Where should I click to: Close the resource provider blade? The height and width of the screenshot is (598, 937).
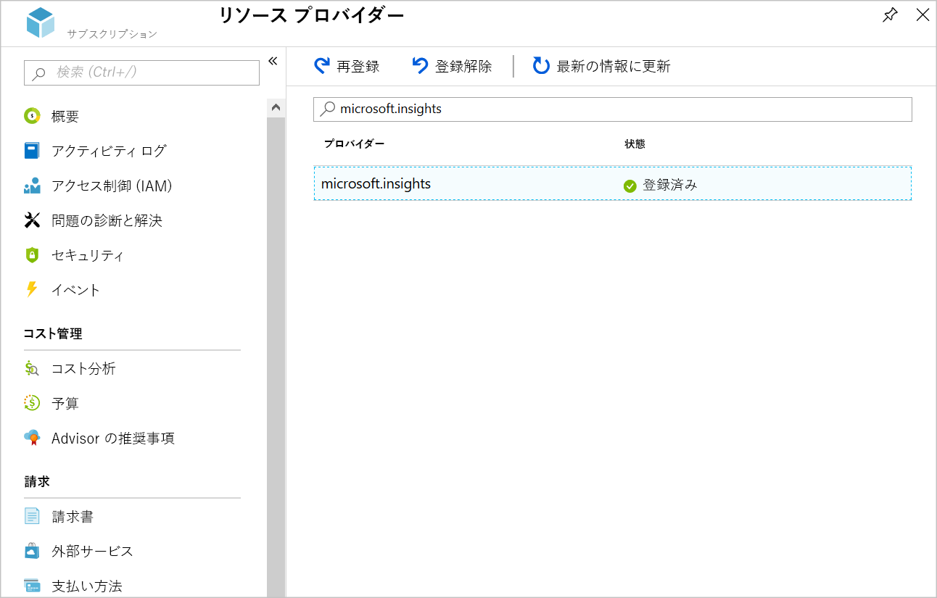tap(922, 15)
